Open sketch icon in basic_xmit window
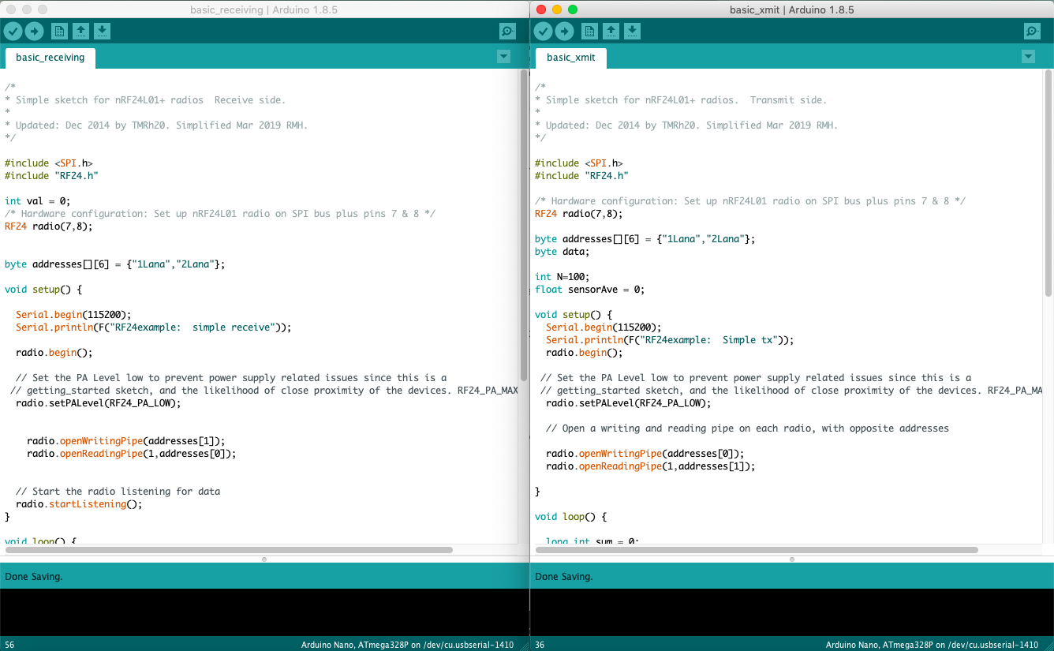This screenshot has height=651, width=1054. (x=611, y=31)
